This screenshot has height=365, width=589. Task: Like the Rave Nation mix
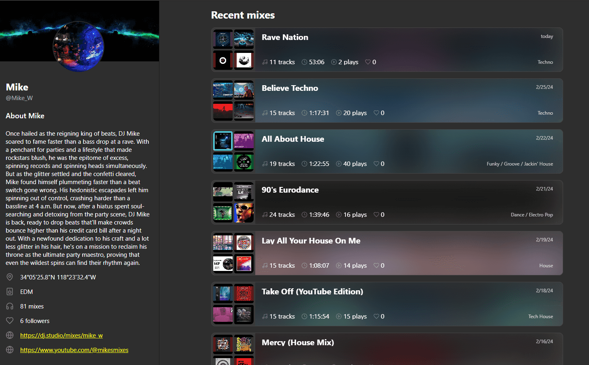click(x=367, y=62)
